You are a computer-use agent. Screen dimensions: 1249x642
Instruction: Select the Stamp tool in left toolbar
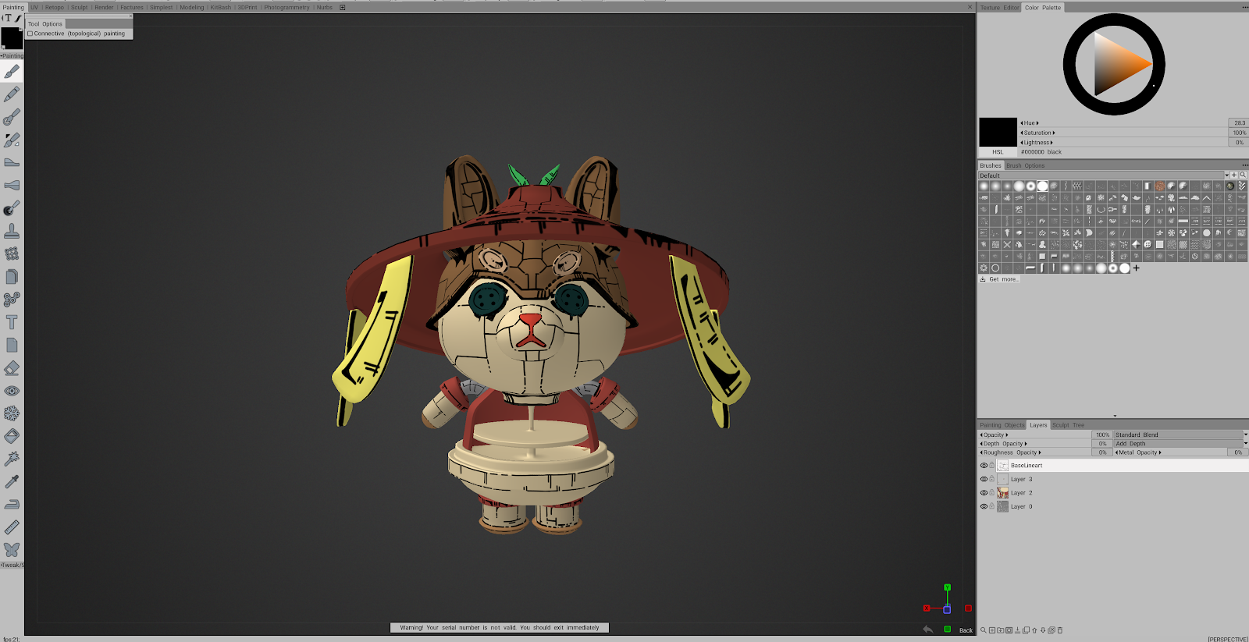click(12, 231)
